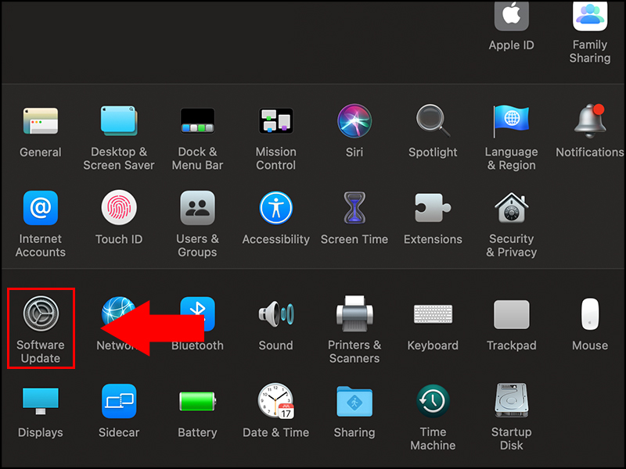Open Time Machine preferences
The width and height of the screenshot is (626, 469).
tap(433, 401)
